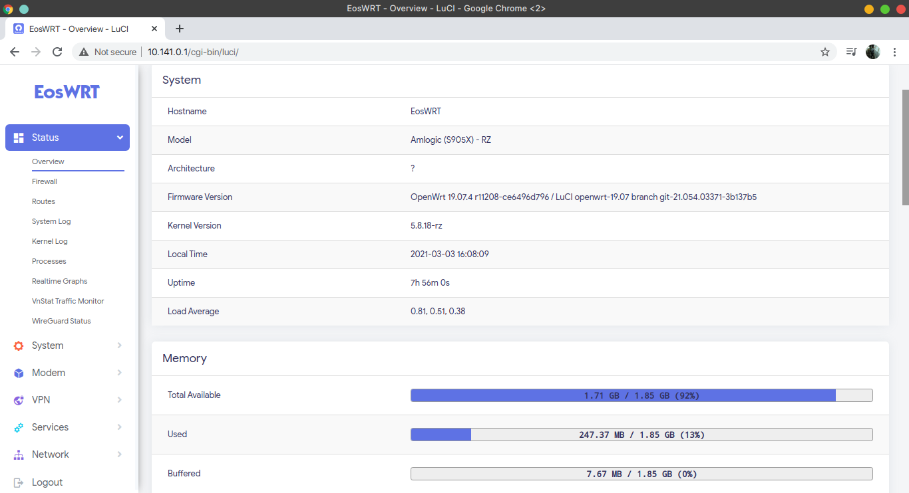Open a new browser tab with plus
Screen dimensions: 909x493
(x=179, y=29)
